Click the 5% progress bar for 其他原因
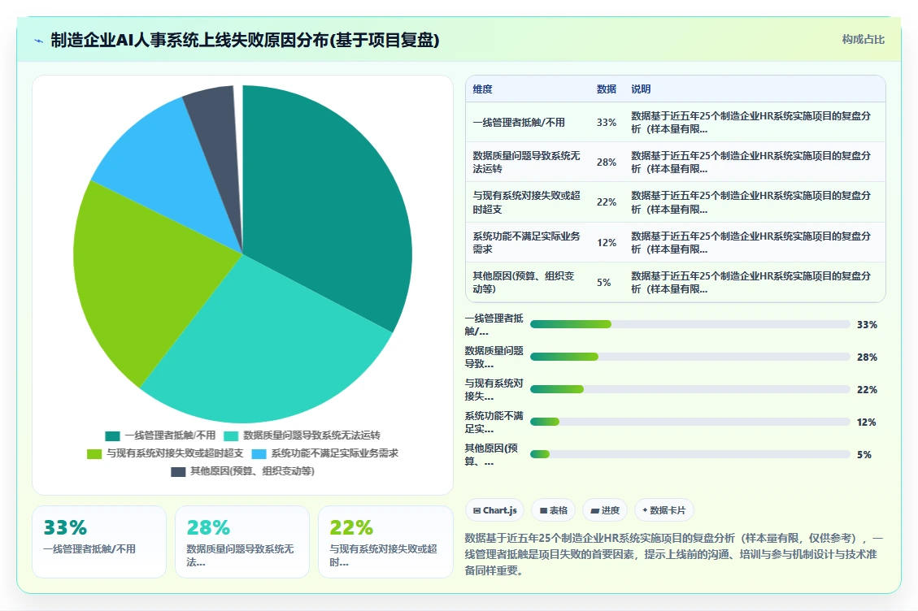918x611 pixels. click(690, 454)
